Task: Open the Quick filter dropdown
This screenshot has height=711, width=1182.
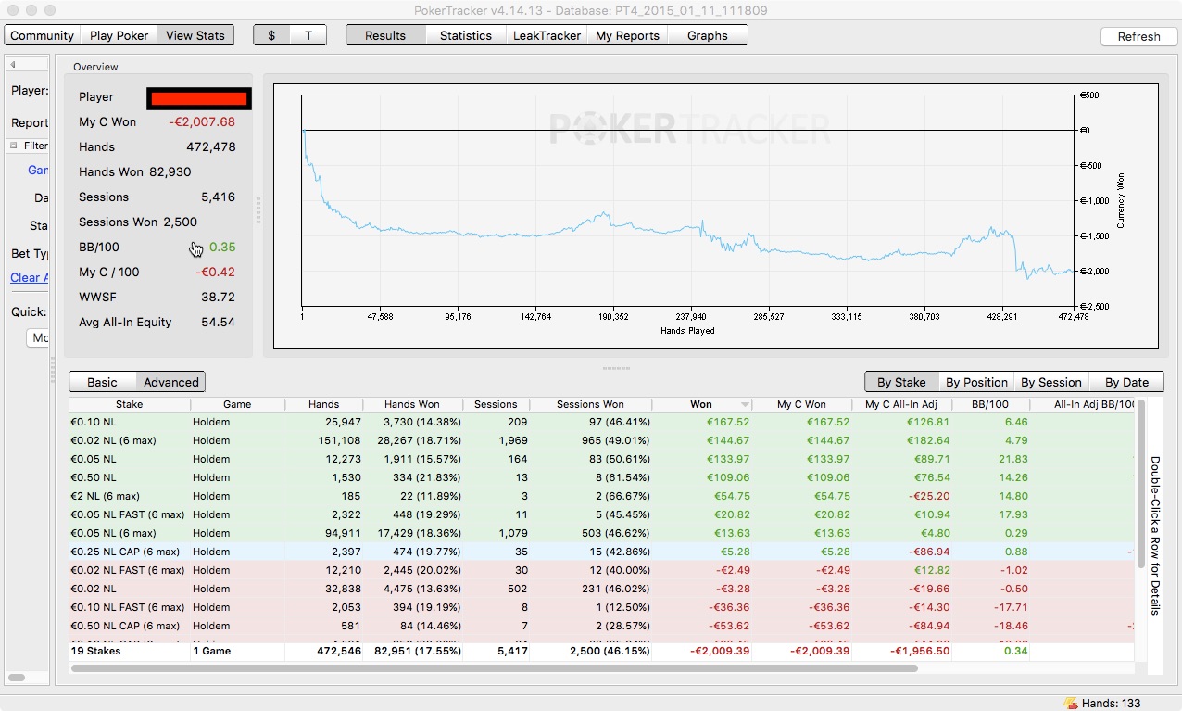Action: pyautogui.click(x=38, y=337)
